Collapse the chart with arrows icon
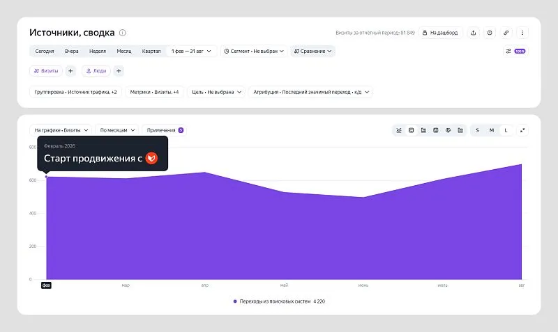Screen dimensions: 558x332 pos(522,130)
